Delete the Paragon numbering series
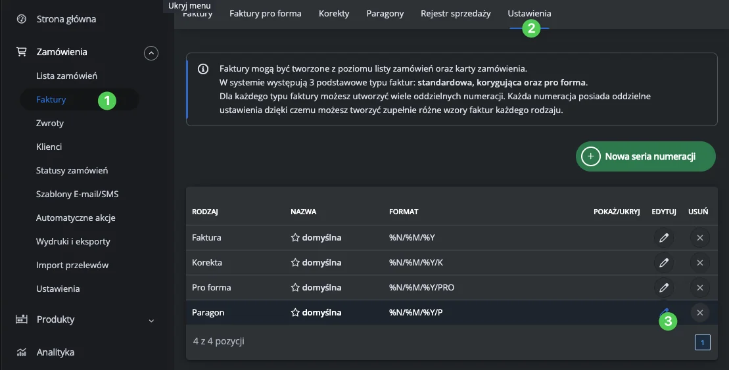729x370 pixels. click(x=699, y=313)
